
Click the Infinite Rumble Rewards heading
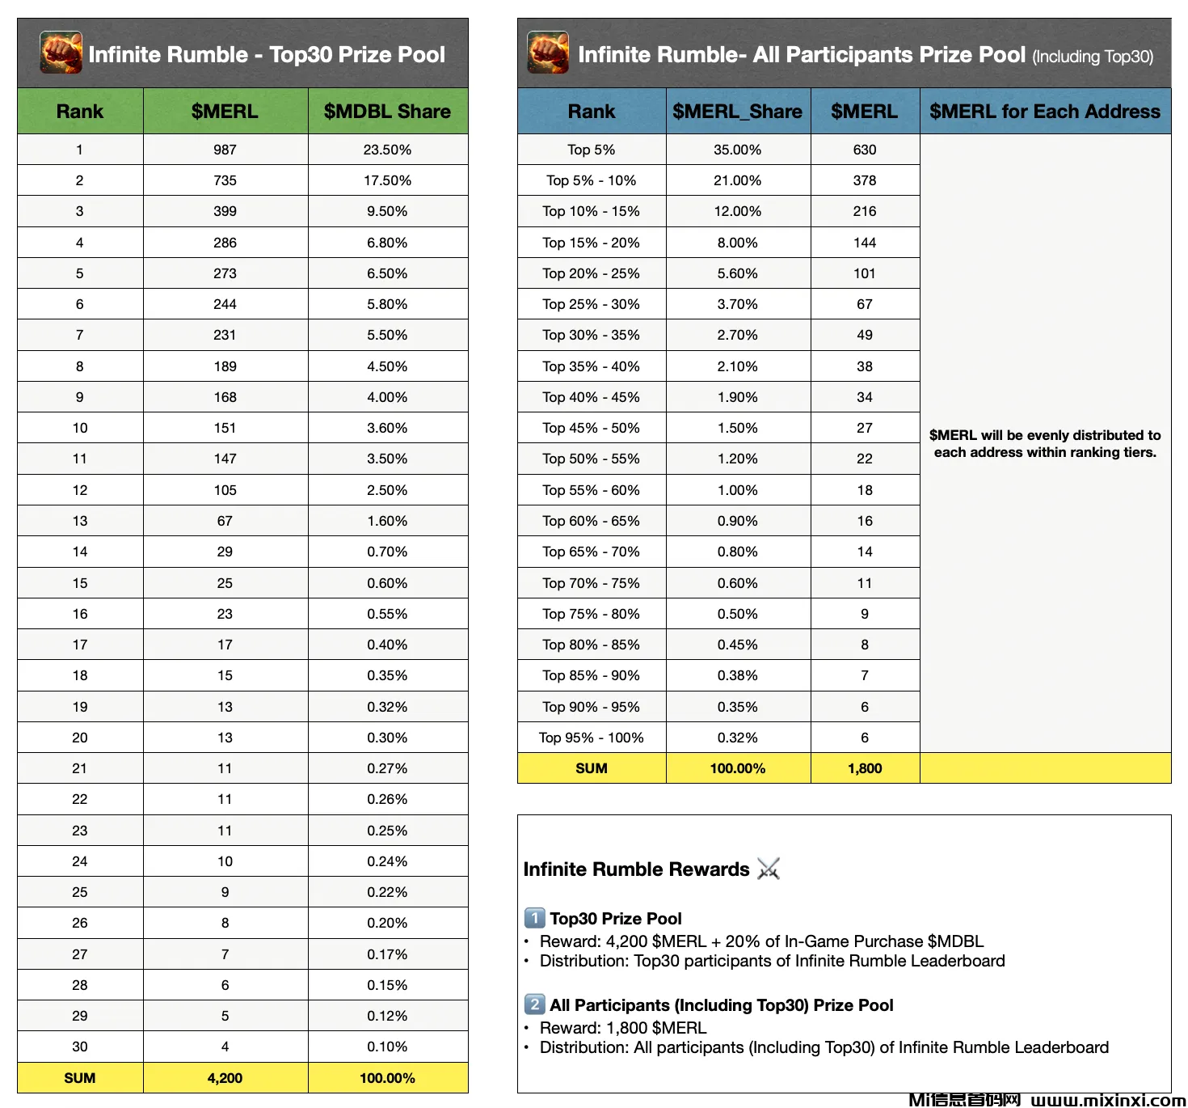(x=636, y=869)
